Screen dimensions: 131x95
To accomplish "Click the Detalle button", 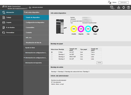I will (99, 63).
